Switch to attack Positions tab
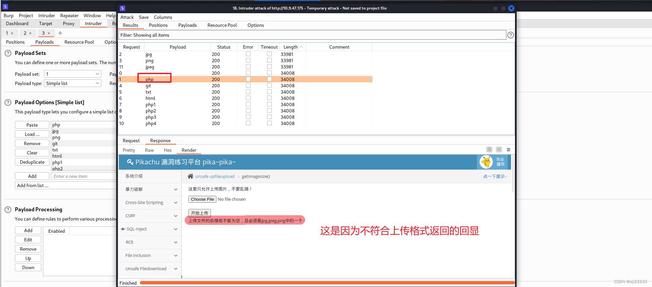 (x=158, y=25)
